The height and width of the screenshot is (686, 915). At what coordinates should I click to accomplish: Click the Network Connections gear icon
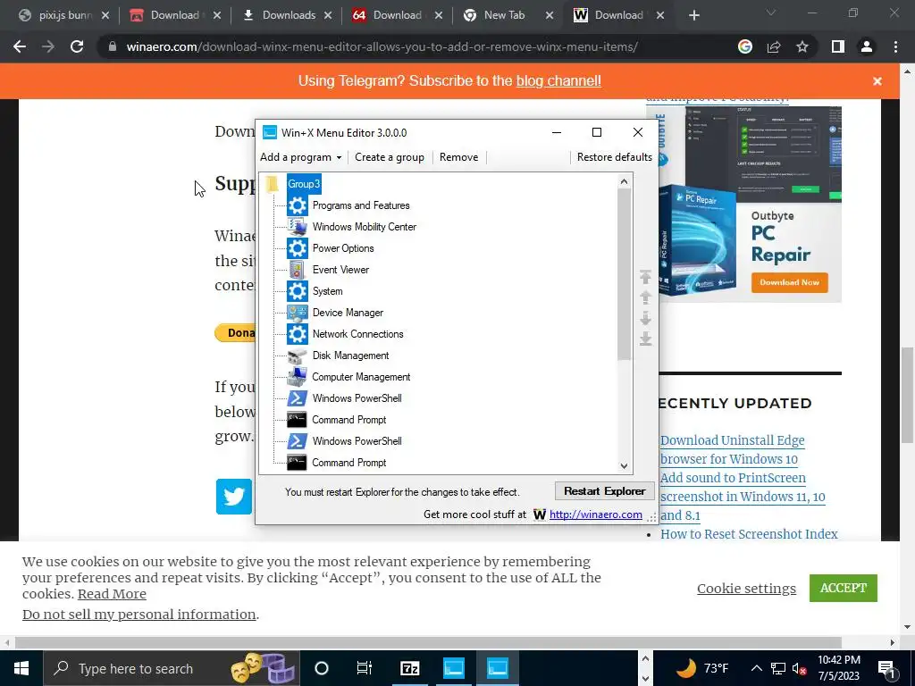click(x=297, y=334)
